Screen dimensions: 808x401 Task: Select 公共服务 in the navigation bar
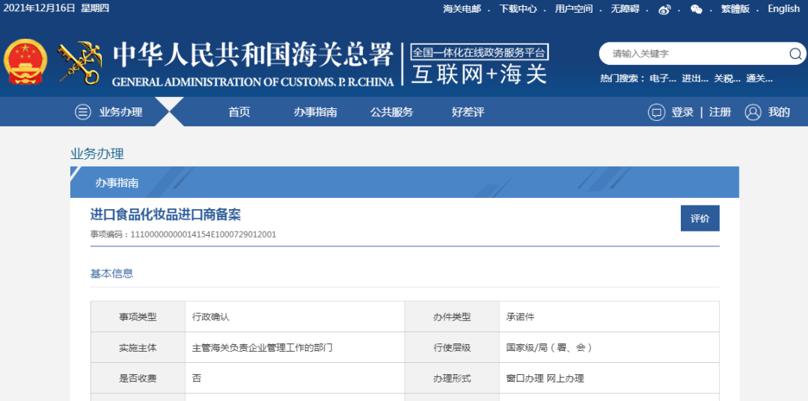(391, 112)
